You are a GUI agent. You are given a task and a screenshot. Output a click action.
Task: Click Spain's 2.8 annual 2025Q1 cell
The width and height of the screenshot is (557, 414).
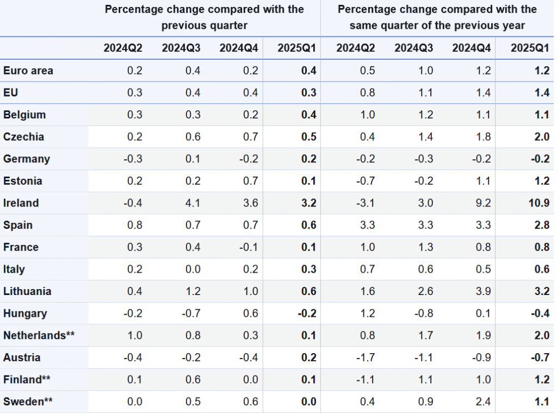click(x=541, y=225)
